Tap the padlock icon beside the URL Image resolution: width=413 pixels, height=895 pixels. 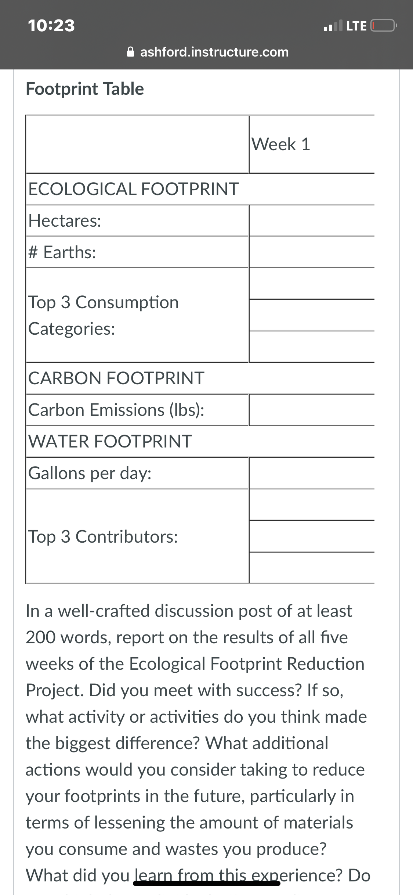(x=130, y=52)
